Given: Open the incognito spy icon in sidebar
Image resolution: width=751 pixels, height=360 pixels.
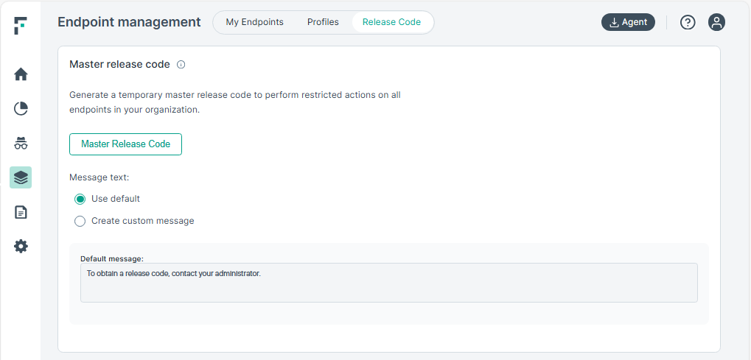Looking at the screenshot, I should pos(21,144).
